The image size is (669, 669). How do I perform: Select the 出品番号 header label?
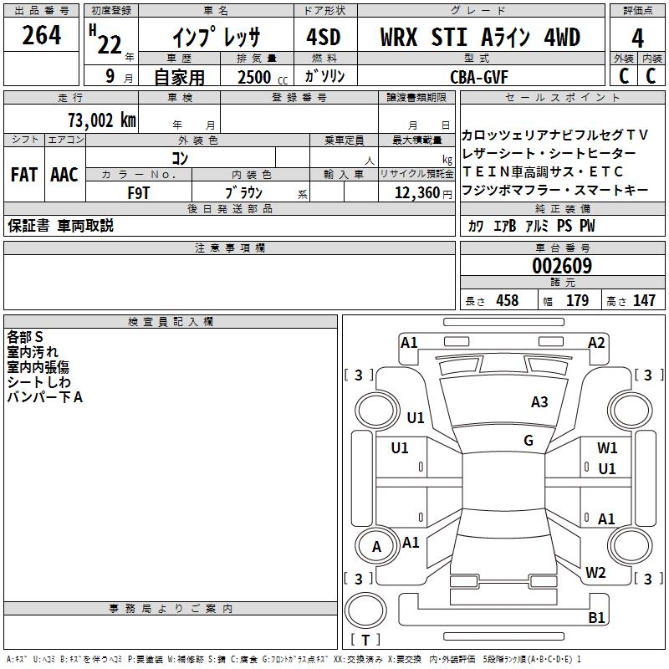(x=41, y=11)
